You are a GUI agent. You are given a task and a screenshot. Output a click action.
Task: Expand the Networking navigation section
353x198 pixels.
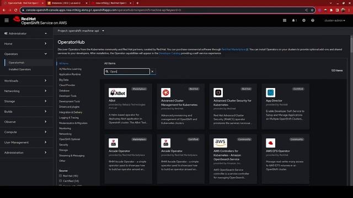click(x=26, y=91)
